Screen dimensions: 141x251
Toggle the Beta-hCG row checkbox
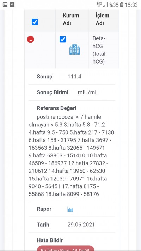(63, 40)
